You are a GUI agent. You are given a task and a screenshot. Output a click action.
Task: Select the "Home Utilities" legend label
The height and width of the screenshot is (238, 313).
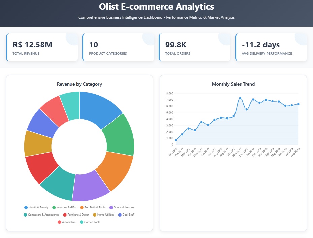click(105, 215)
